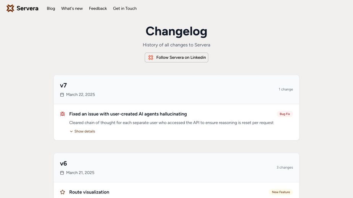This screenshot has width=353, height=198.
Task: Click the AI agents hallucinating fix title
Action: pos(128,114)
